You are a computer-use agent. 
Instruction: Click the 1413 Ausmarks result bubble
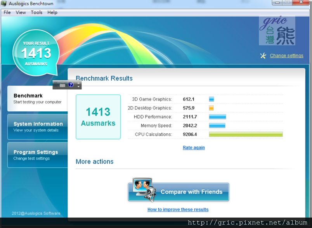click(36, 53)
